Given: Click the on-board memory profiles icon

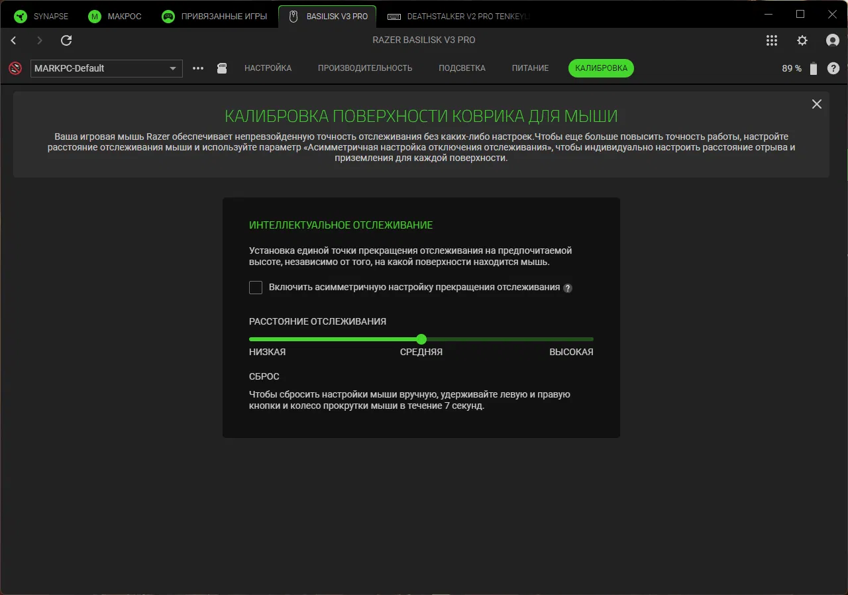Looking at the screenshot, I should (223, 68).
